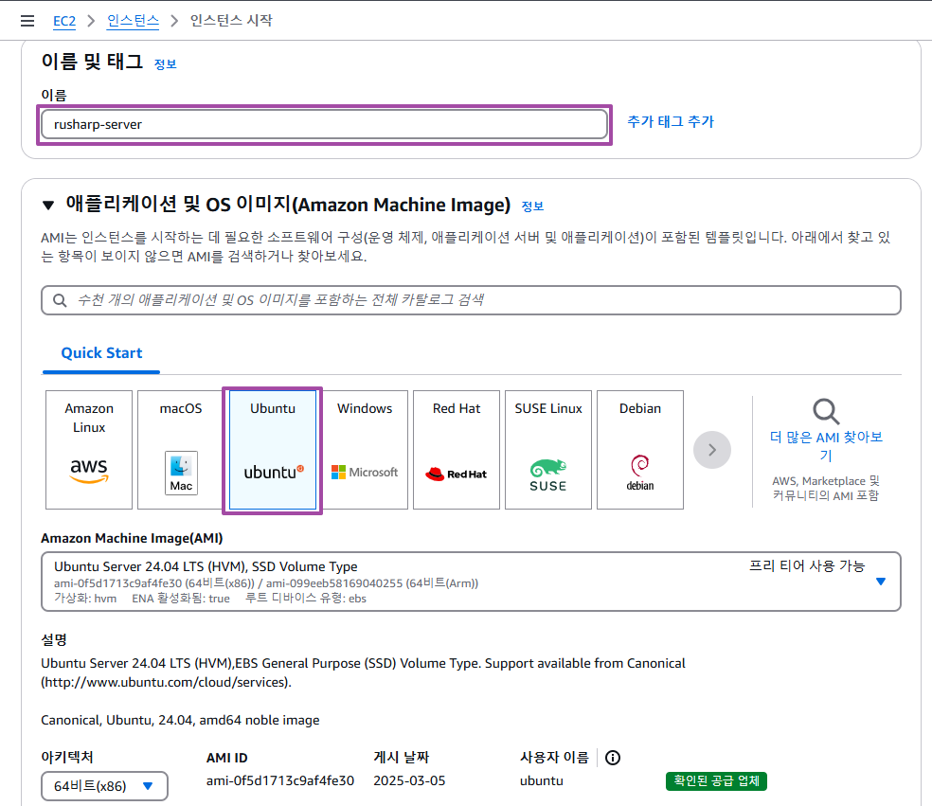Click the 게시 날짜 value 2025-03-05
The image size is (932, 806).
409,780
